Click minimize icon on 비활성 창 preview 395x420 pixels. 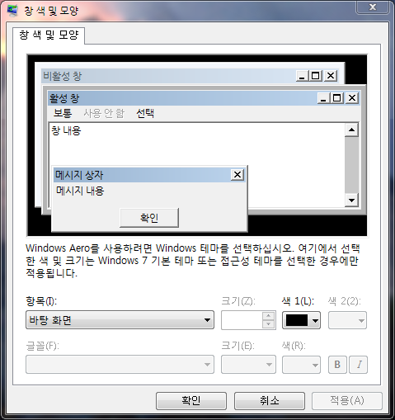coord(302,76)
